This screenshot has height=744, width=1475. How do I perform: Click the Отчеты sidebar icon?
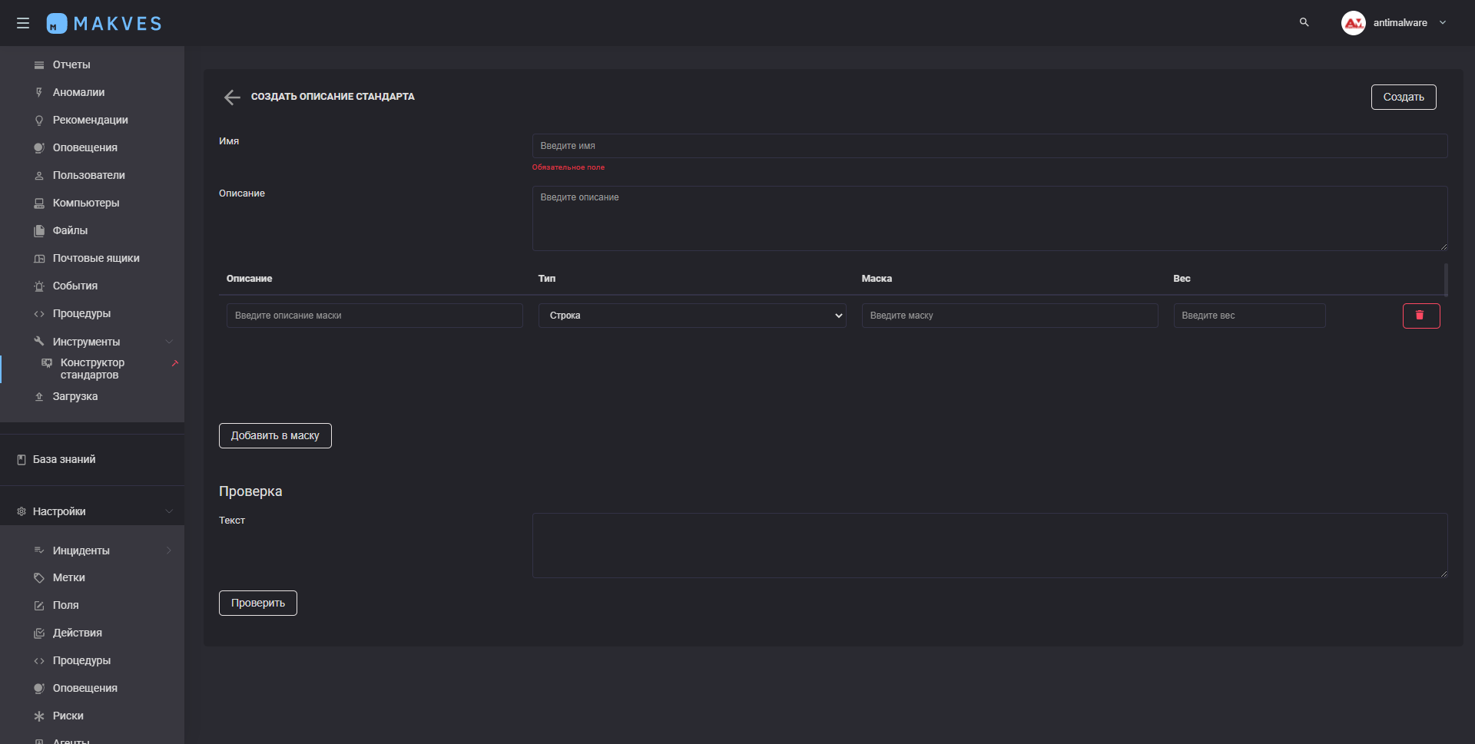point(39,65)
